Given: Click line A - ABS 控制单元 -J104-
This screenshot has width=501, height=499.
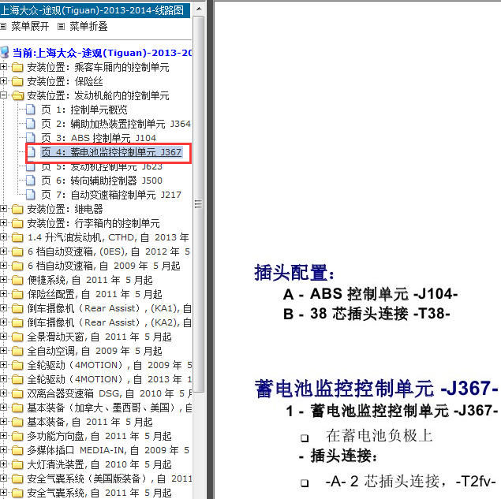Looking at the screenshot, I should [x=371, y=294].
